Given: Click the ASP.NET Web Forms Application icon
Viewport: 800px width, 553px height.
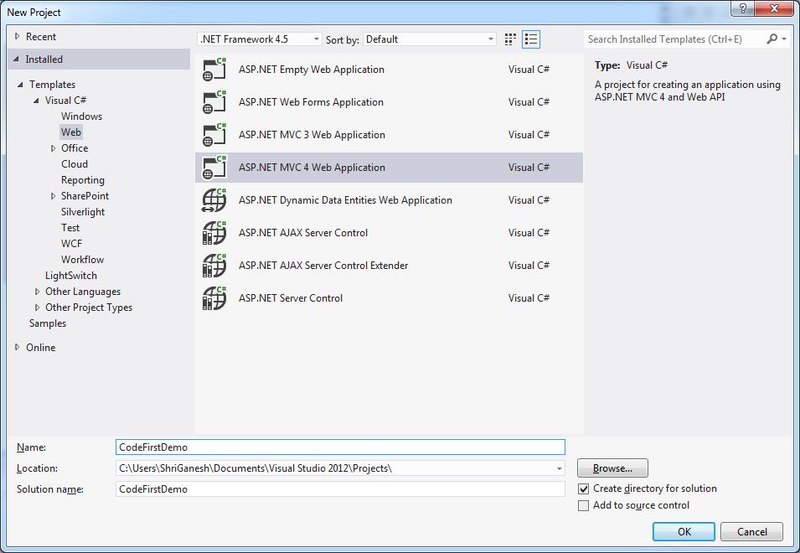Looking at the screenshot, I should point(214,102).
